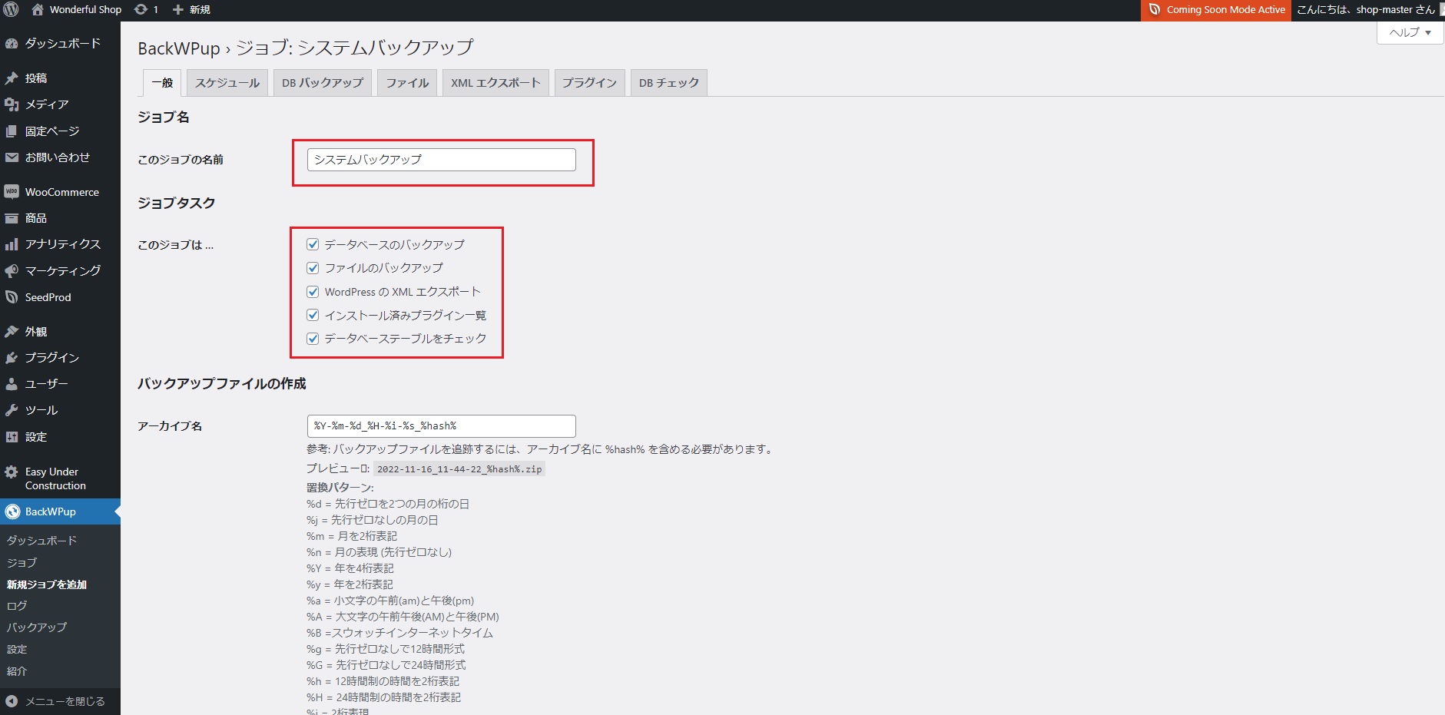Expand the ヘルプ dropdown

[1410, 32]
